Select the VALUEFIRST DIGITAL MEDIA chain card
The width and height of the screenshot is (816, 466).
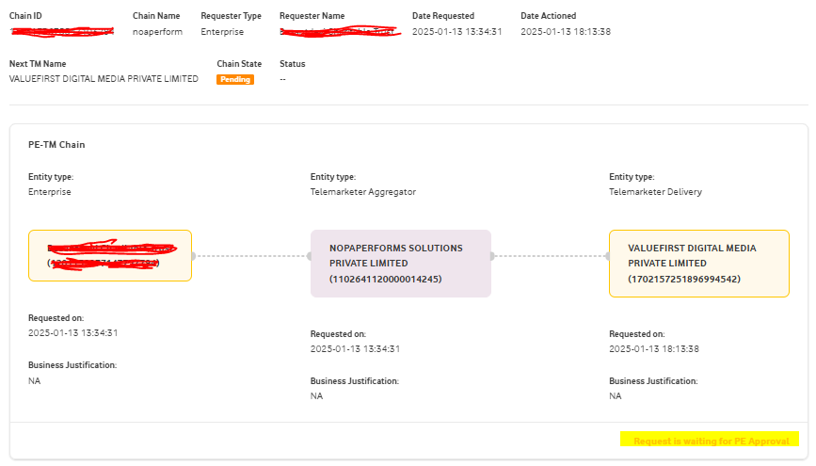click(x=699, y=264)
